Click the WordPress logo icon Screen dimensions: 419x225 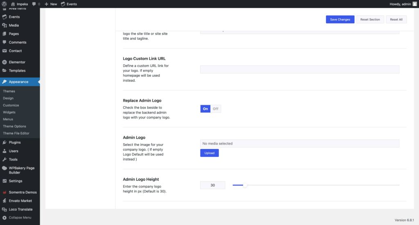point(4,4)
